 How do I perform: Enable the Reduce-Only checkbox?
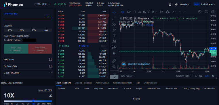tap(51, 66)
